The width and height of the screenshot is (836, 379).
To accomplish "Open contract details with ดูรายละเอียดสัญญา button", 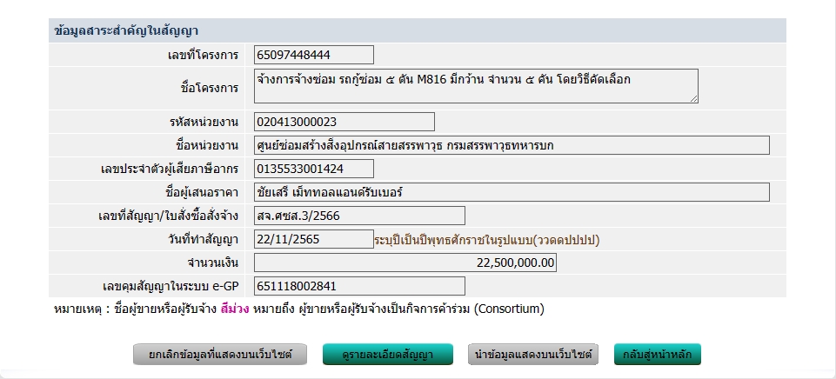I will [388, 355].
